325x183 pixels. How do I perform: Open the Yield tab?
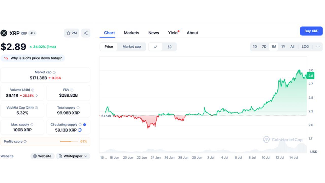[x=173, y=33]
